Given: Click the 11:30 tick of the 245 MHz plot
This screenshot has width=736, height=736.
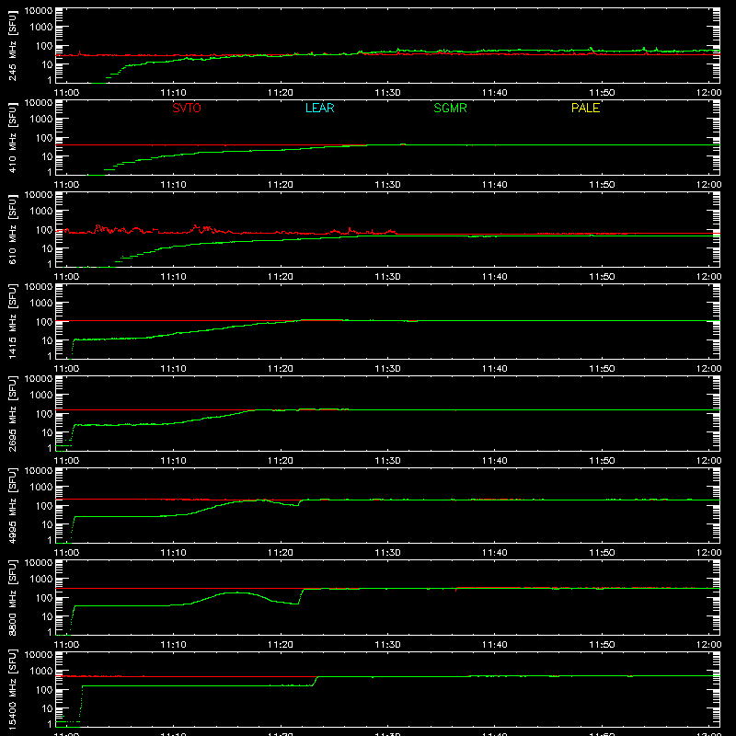Looking at the screenshot, I should [x=387, y=93].
